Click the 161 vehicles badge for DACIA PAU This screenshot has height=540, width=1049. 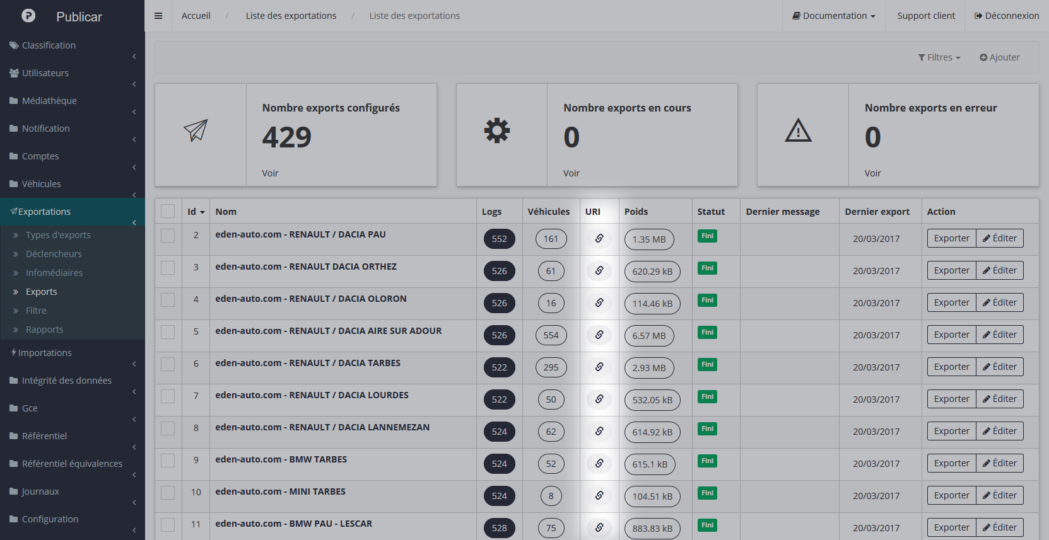pyautogui.click(x=551, y=239)
